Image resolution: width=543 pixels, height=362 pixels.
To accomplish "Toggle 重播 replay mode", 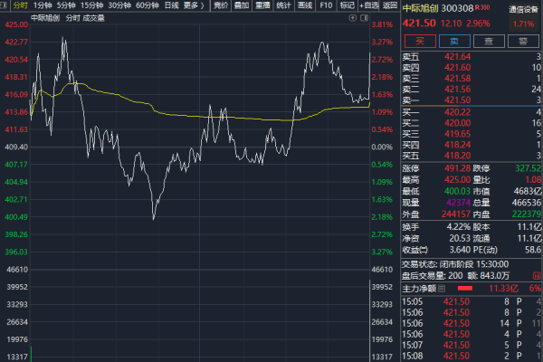I will tap(262, 5).
